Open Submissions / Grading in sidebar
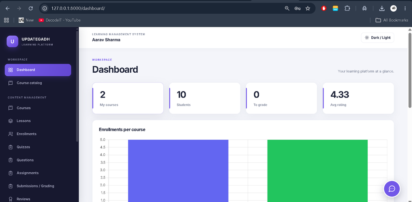 coord(38,186)
